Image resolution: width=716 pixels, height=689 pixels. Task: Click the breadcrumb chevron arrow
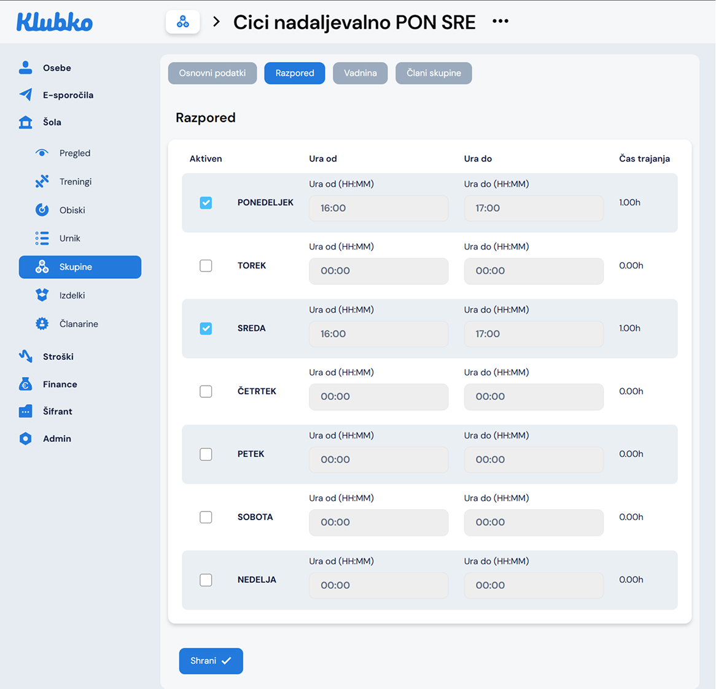pos(216,22)
